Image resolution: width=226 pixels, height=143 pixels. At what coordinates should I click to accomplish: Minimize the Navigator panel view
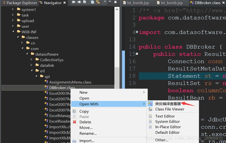(x=110, y=2)
